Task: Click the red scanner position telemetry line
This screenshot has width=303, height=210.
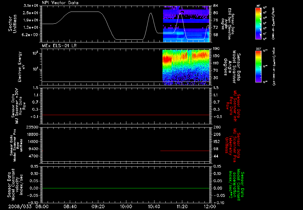Action: 185,151
